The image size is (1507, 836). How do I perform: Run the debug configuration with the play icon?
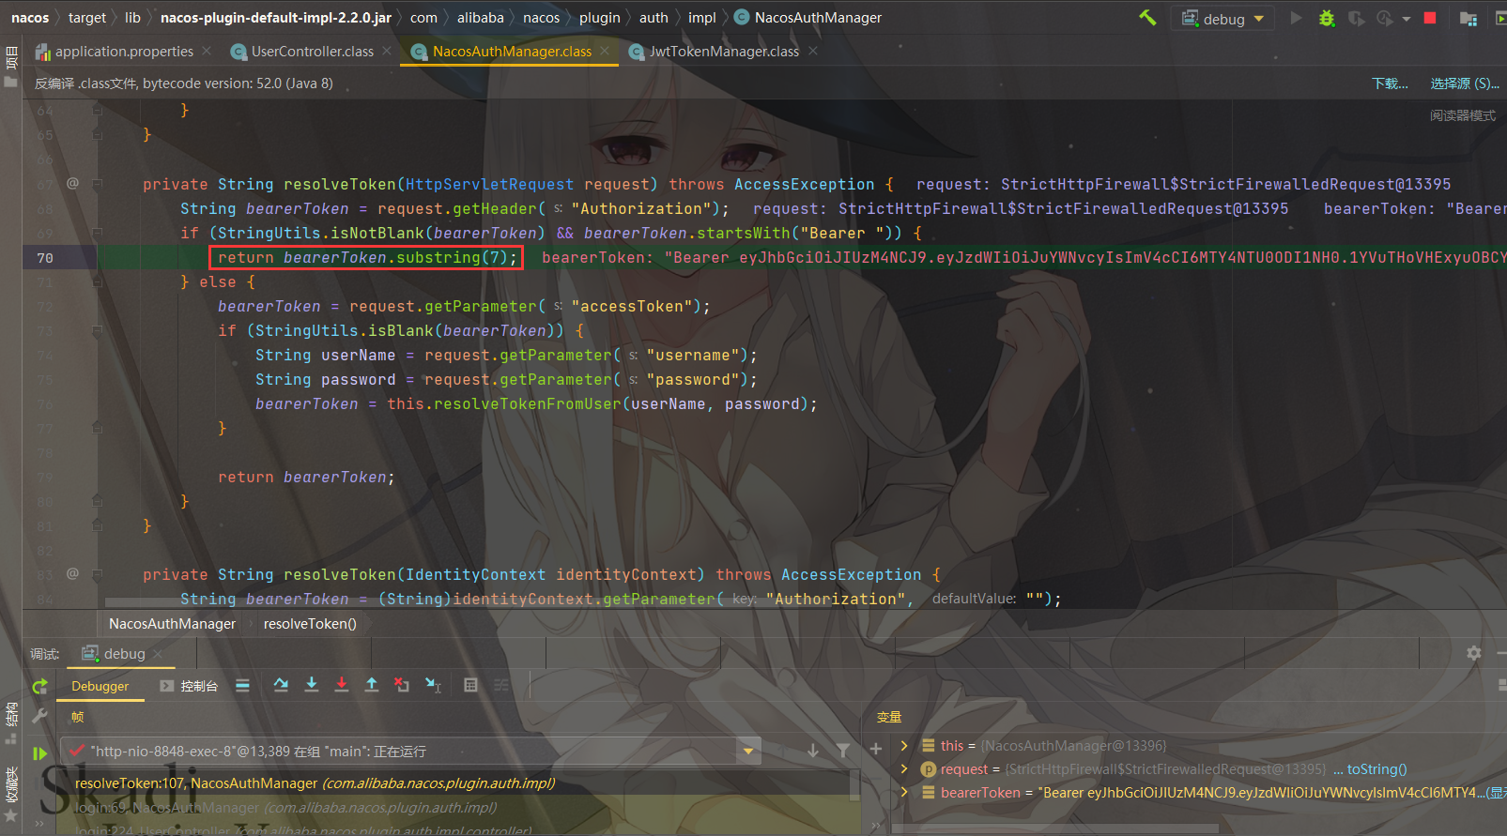pyautogui.click(x=1296, y=18)
